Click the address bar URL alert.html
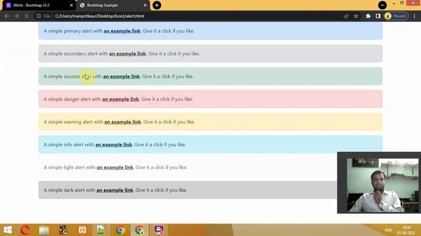This screenshot has width=421, height=236. [x=99, y=16]
